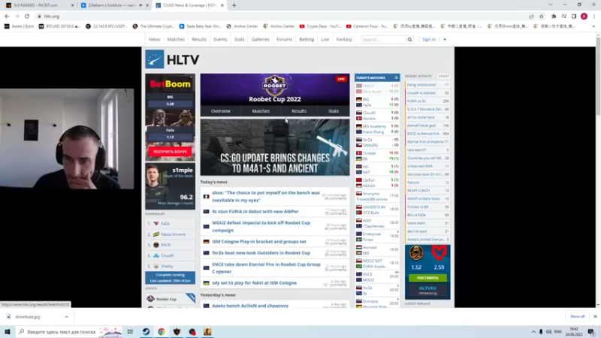Open the 9z stun FURIA news link
The image size is (601, 338).
tap(255, 212)
